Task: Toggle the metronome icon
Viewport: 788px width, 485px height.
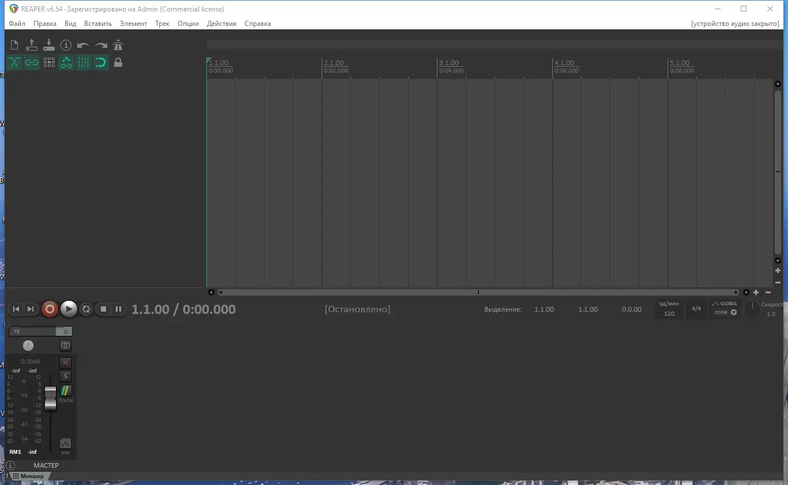Action: click(118, 46)
